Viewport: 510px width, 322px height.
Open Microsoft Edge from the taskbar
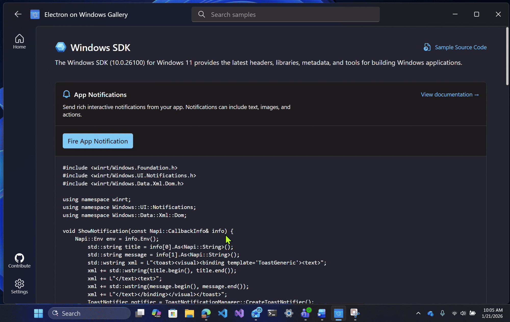pyautogui.click(x=206, y=313)
